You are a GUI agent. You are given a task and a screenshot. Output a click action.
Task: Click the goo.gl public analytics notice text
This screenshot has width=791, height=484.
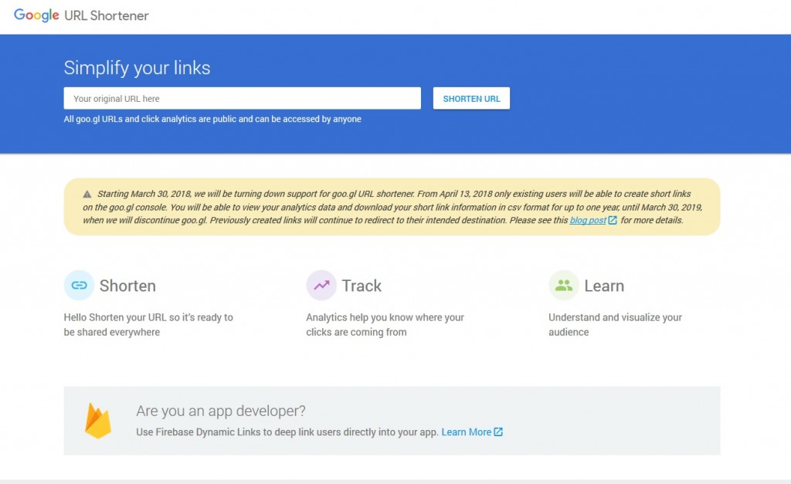coord(212,120)
